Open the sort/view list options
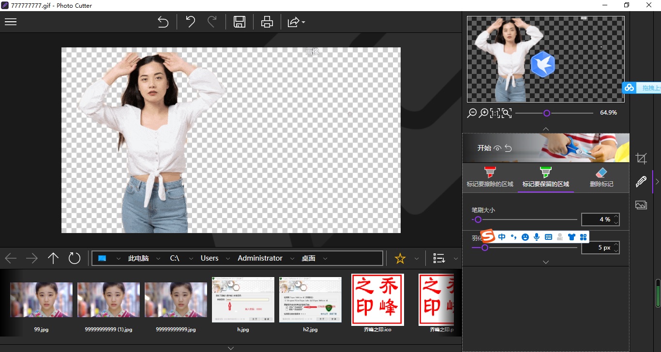 [x=439, y=258]
